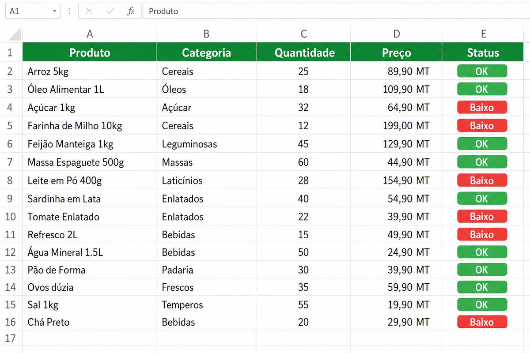This screenshot has width=530, height=353.
Task: Click the Frescos category cell
Action: click(206, 287)
